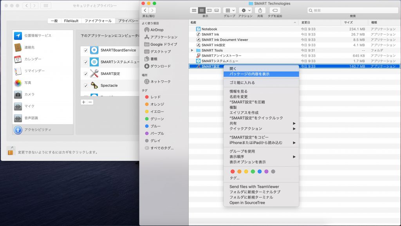Choose Send files with TeamViewer
Viewport: 401px width, 226px height.
click(x=261, y=187)
